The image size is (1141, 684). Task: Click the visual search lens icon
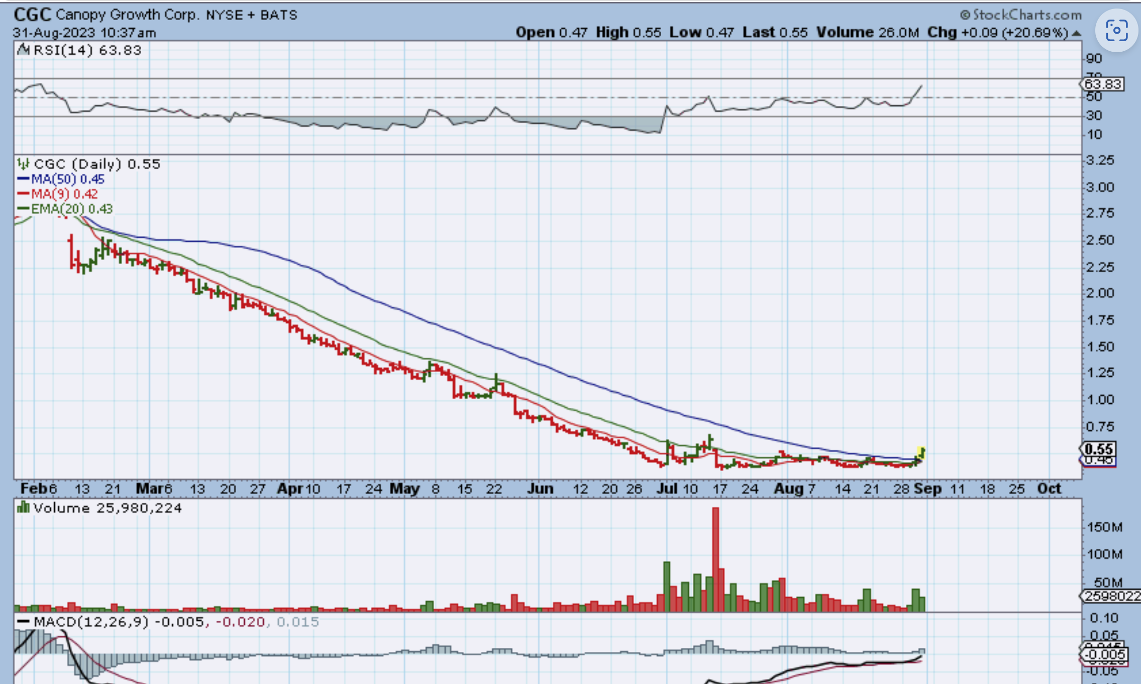pyautogui.click(x=1116, y=31)
